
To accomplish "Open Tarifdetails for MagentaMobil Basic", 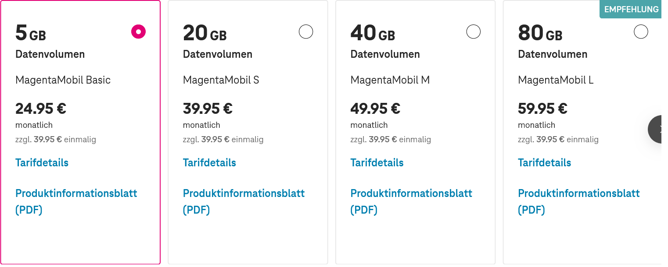I will click(x=42, y=163).
